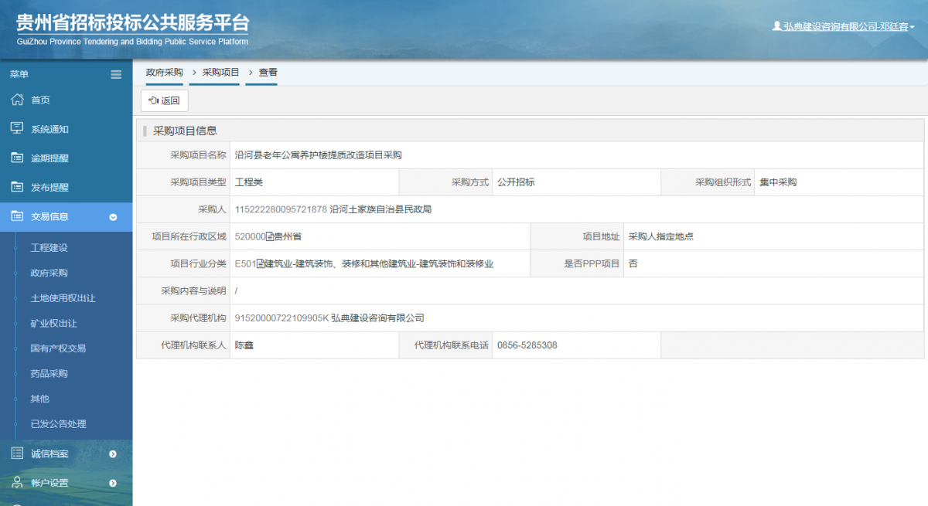The image size is (928, 506).
Task: Expand the 诚信档案 section chevron
Action: pos(113,453)
